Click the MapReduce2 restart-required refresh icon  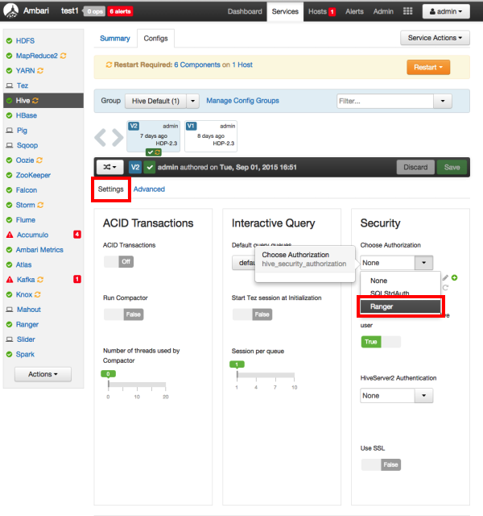[63, 56]
